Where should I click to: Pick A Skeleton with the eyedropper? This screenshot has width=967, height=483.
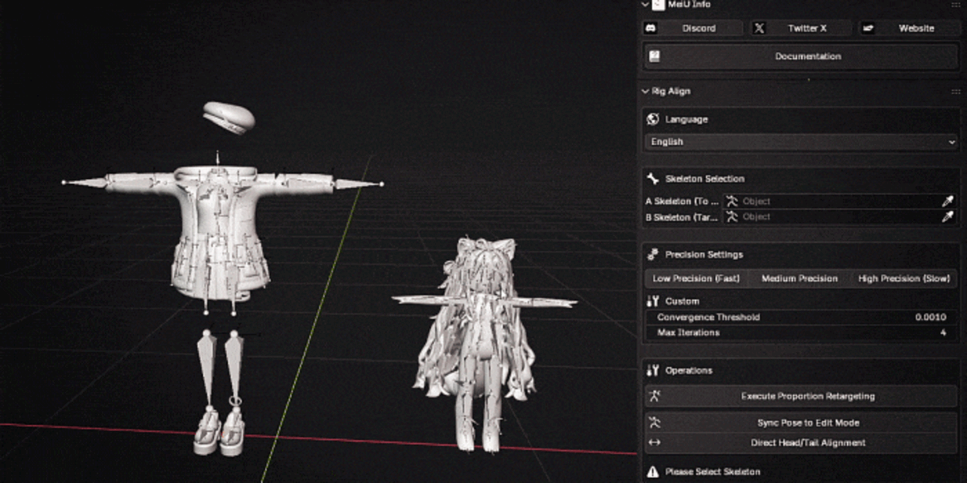948,201
